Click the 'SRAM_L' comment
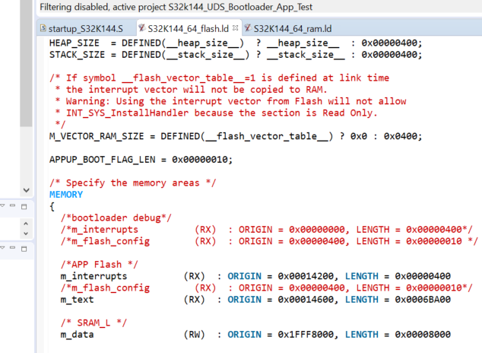This screenshot has width=482, height=353. [x=94, y=323]
